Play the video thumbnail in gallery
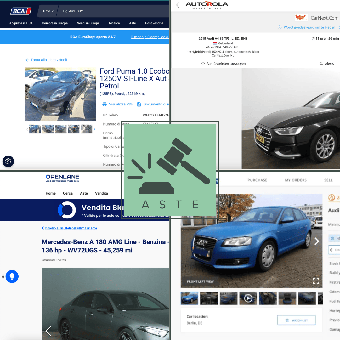Viewport: 340px width, 340px height. point(248,298)
